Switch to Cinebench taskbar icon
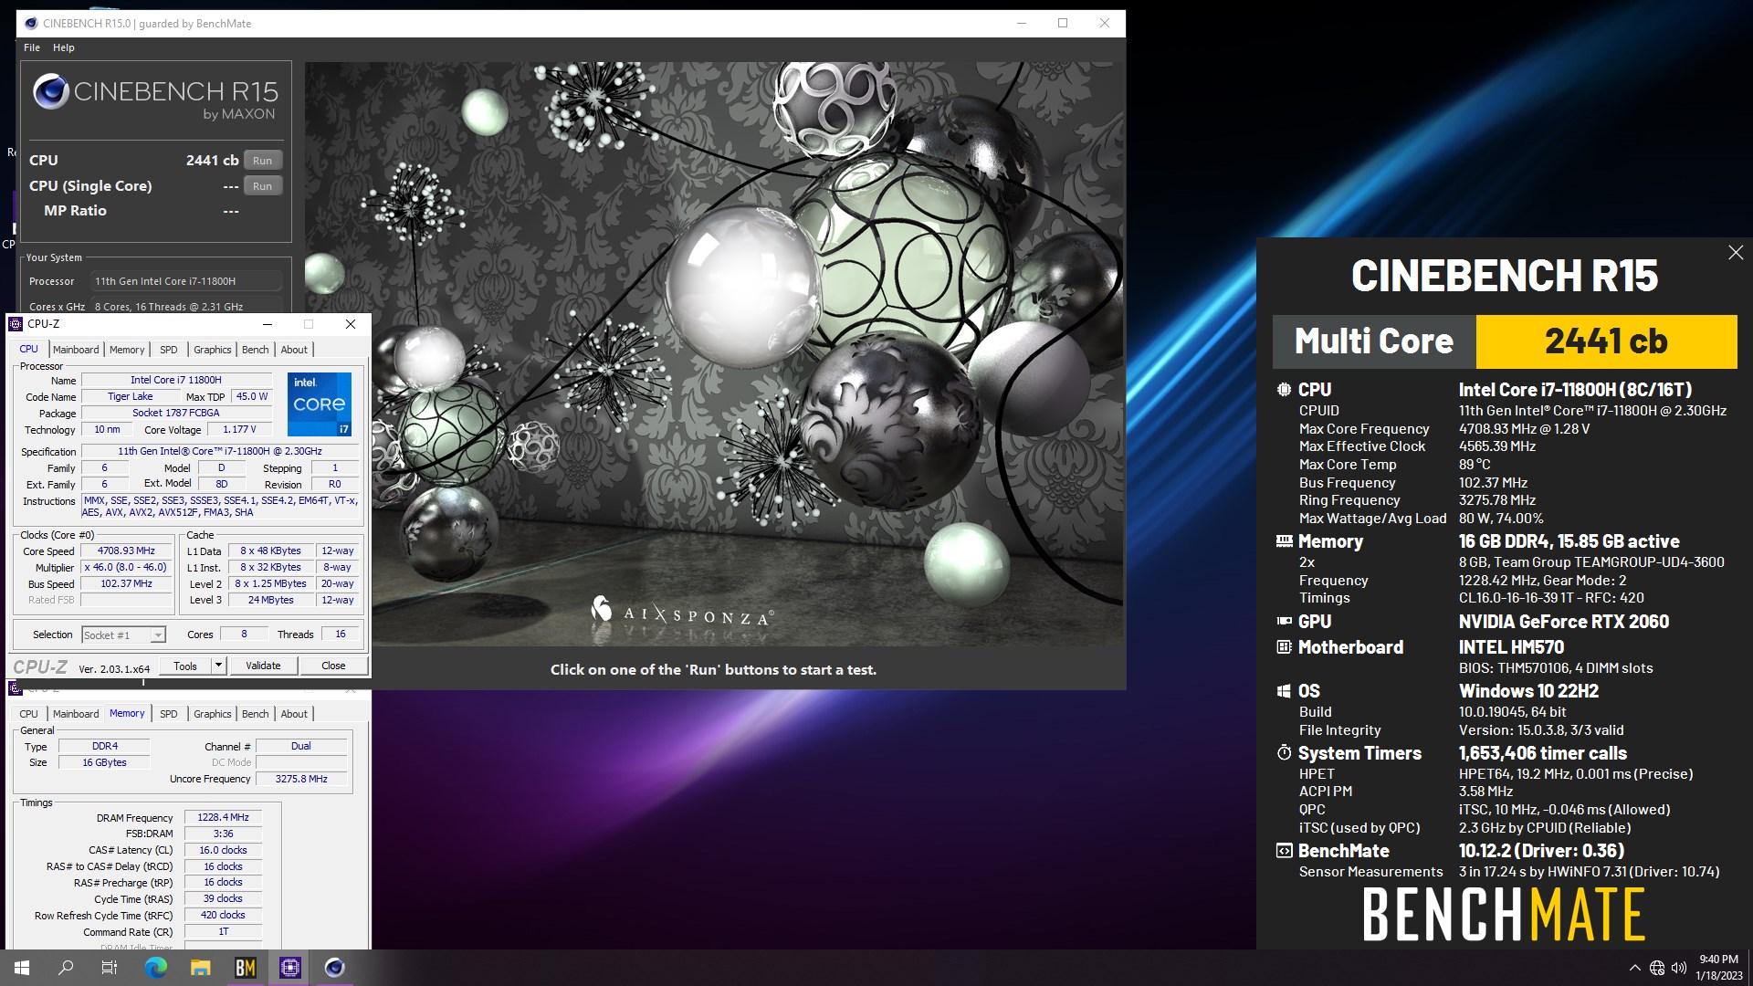The height and width of the screenshot is (986, 1753). (x=335, y=968)
